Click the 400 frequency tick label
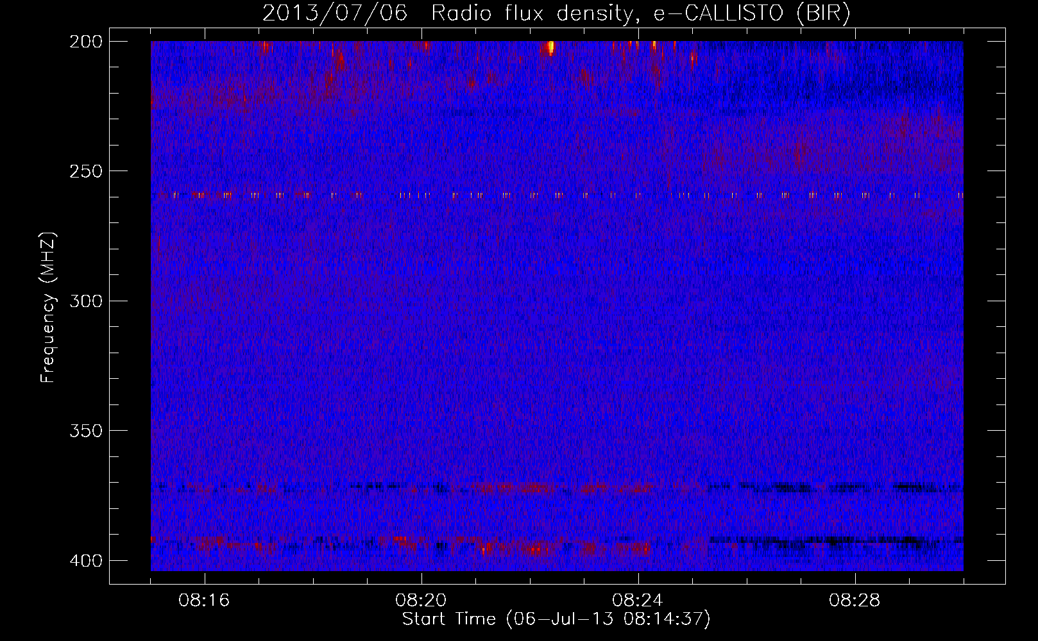1038x641 pixels. [x=86, y=560]
